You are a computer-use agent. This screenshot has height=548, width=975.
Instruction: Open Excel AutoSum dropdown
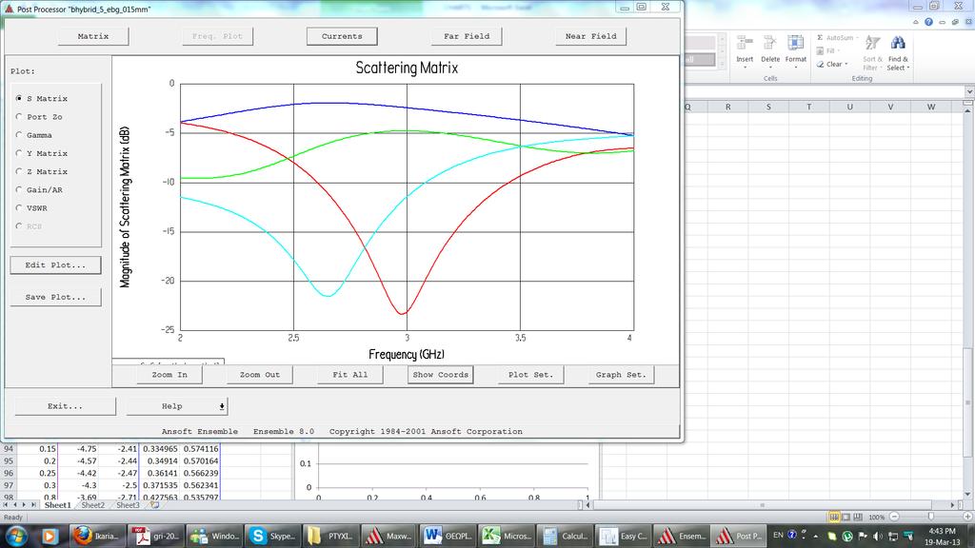837,38
